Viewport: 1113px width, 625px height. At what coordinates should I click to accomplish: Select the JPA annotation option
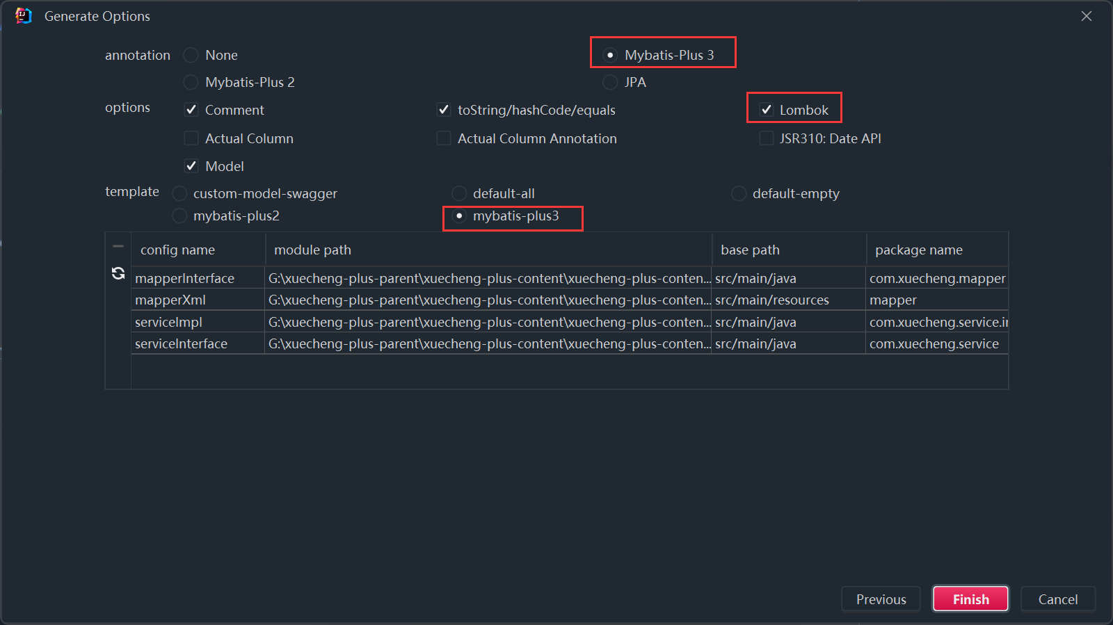tap(610, 82)
